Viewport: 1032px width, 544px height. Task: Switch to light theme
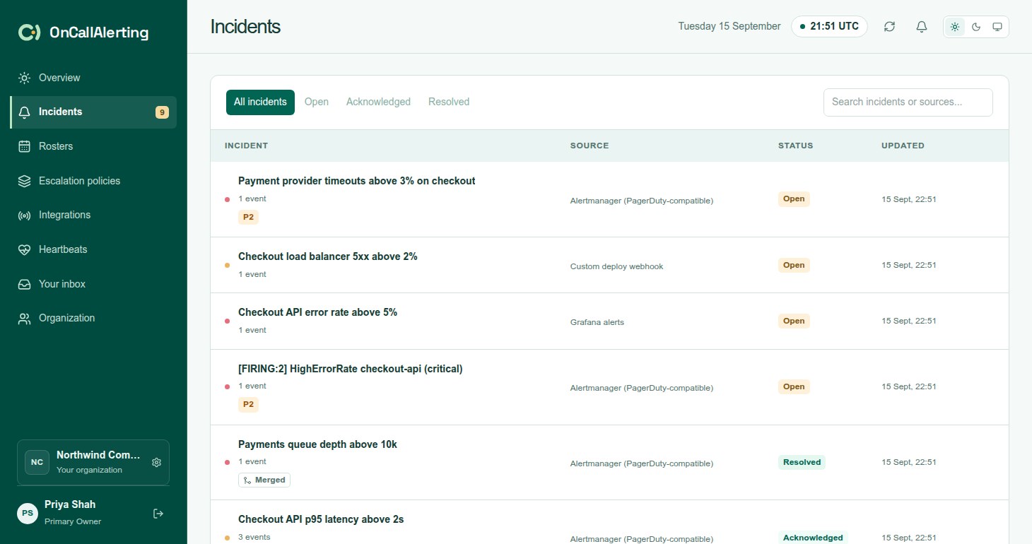[x=955, y=27]
